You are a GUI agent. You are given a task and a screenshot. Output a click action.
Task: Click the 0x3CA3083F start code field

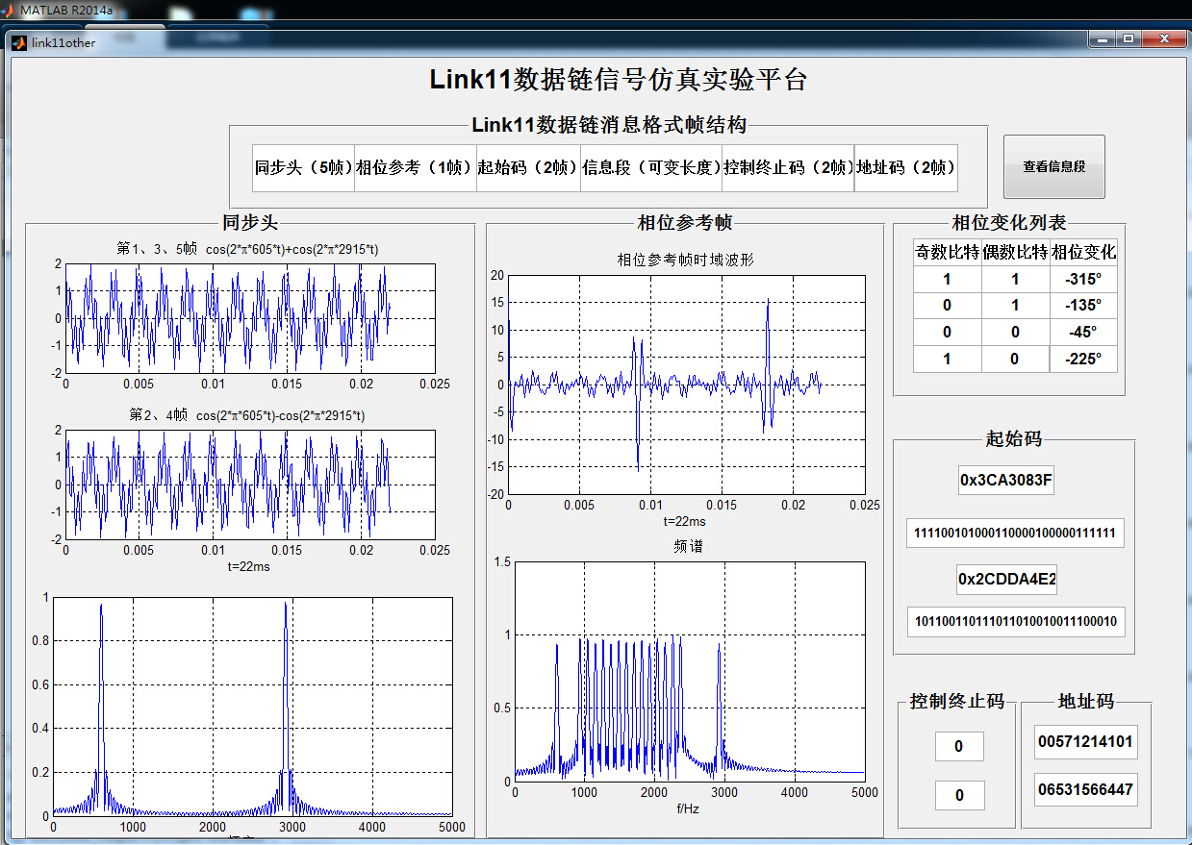(1006, 480)
